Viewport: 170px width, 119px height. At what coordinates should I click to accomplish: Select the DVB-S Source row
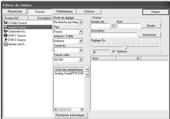pyautogui.click(x=28, y=40)
